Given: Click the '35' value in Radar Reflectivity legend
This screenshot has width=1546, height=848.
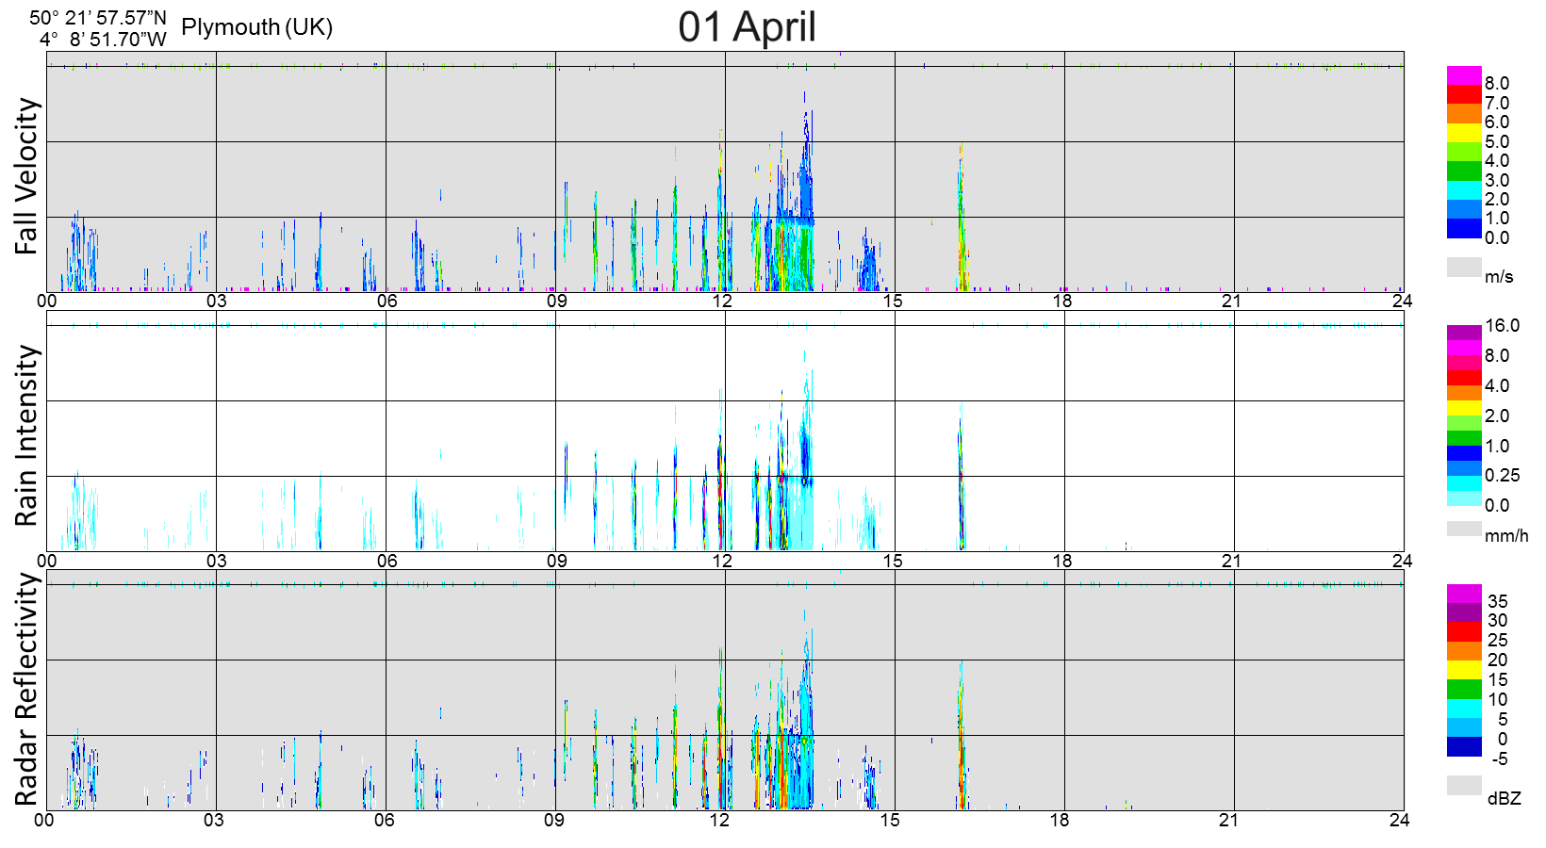Looking at the screenshot, I should point(1498,602).
